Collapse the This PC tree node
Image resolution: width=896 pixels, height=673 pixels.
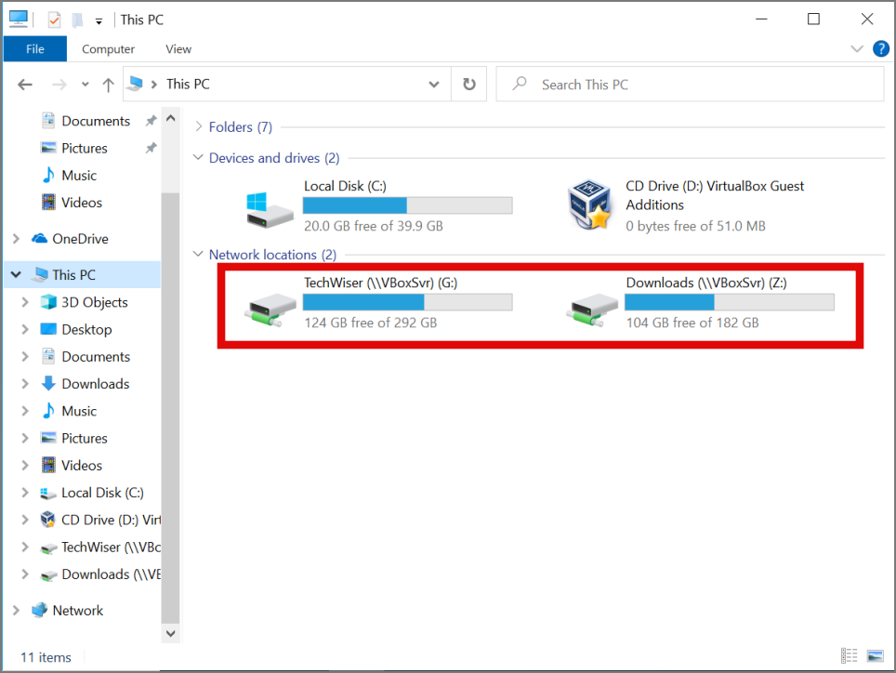click(16, 275)
